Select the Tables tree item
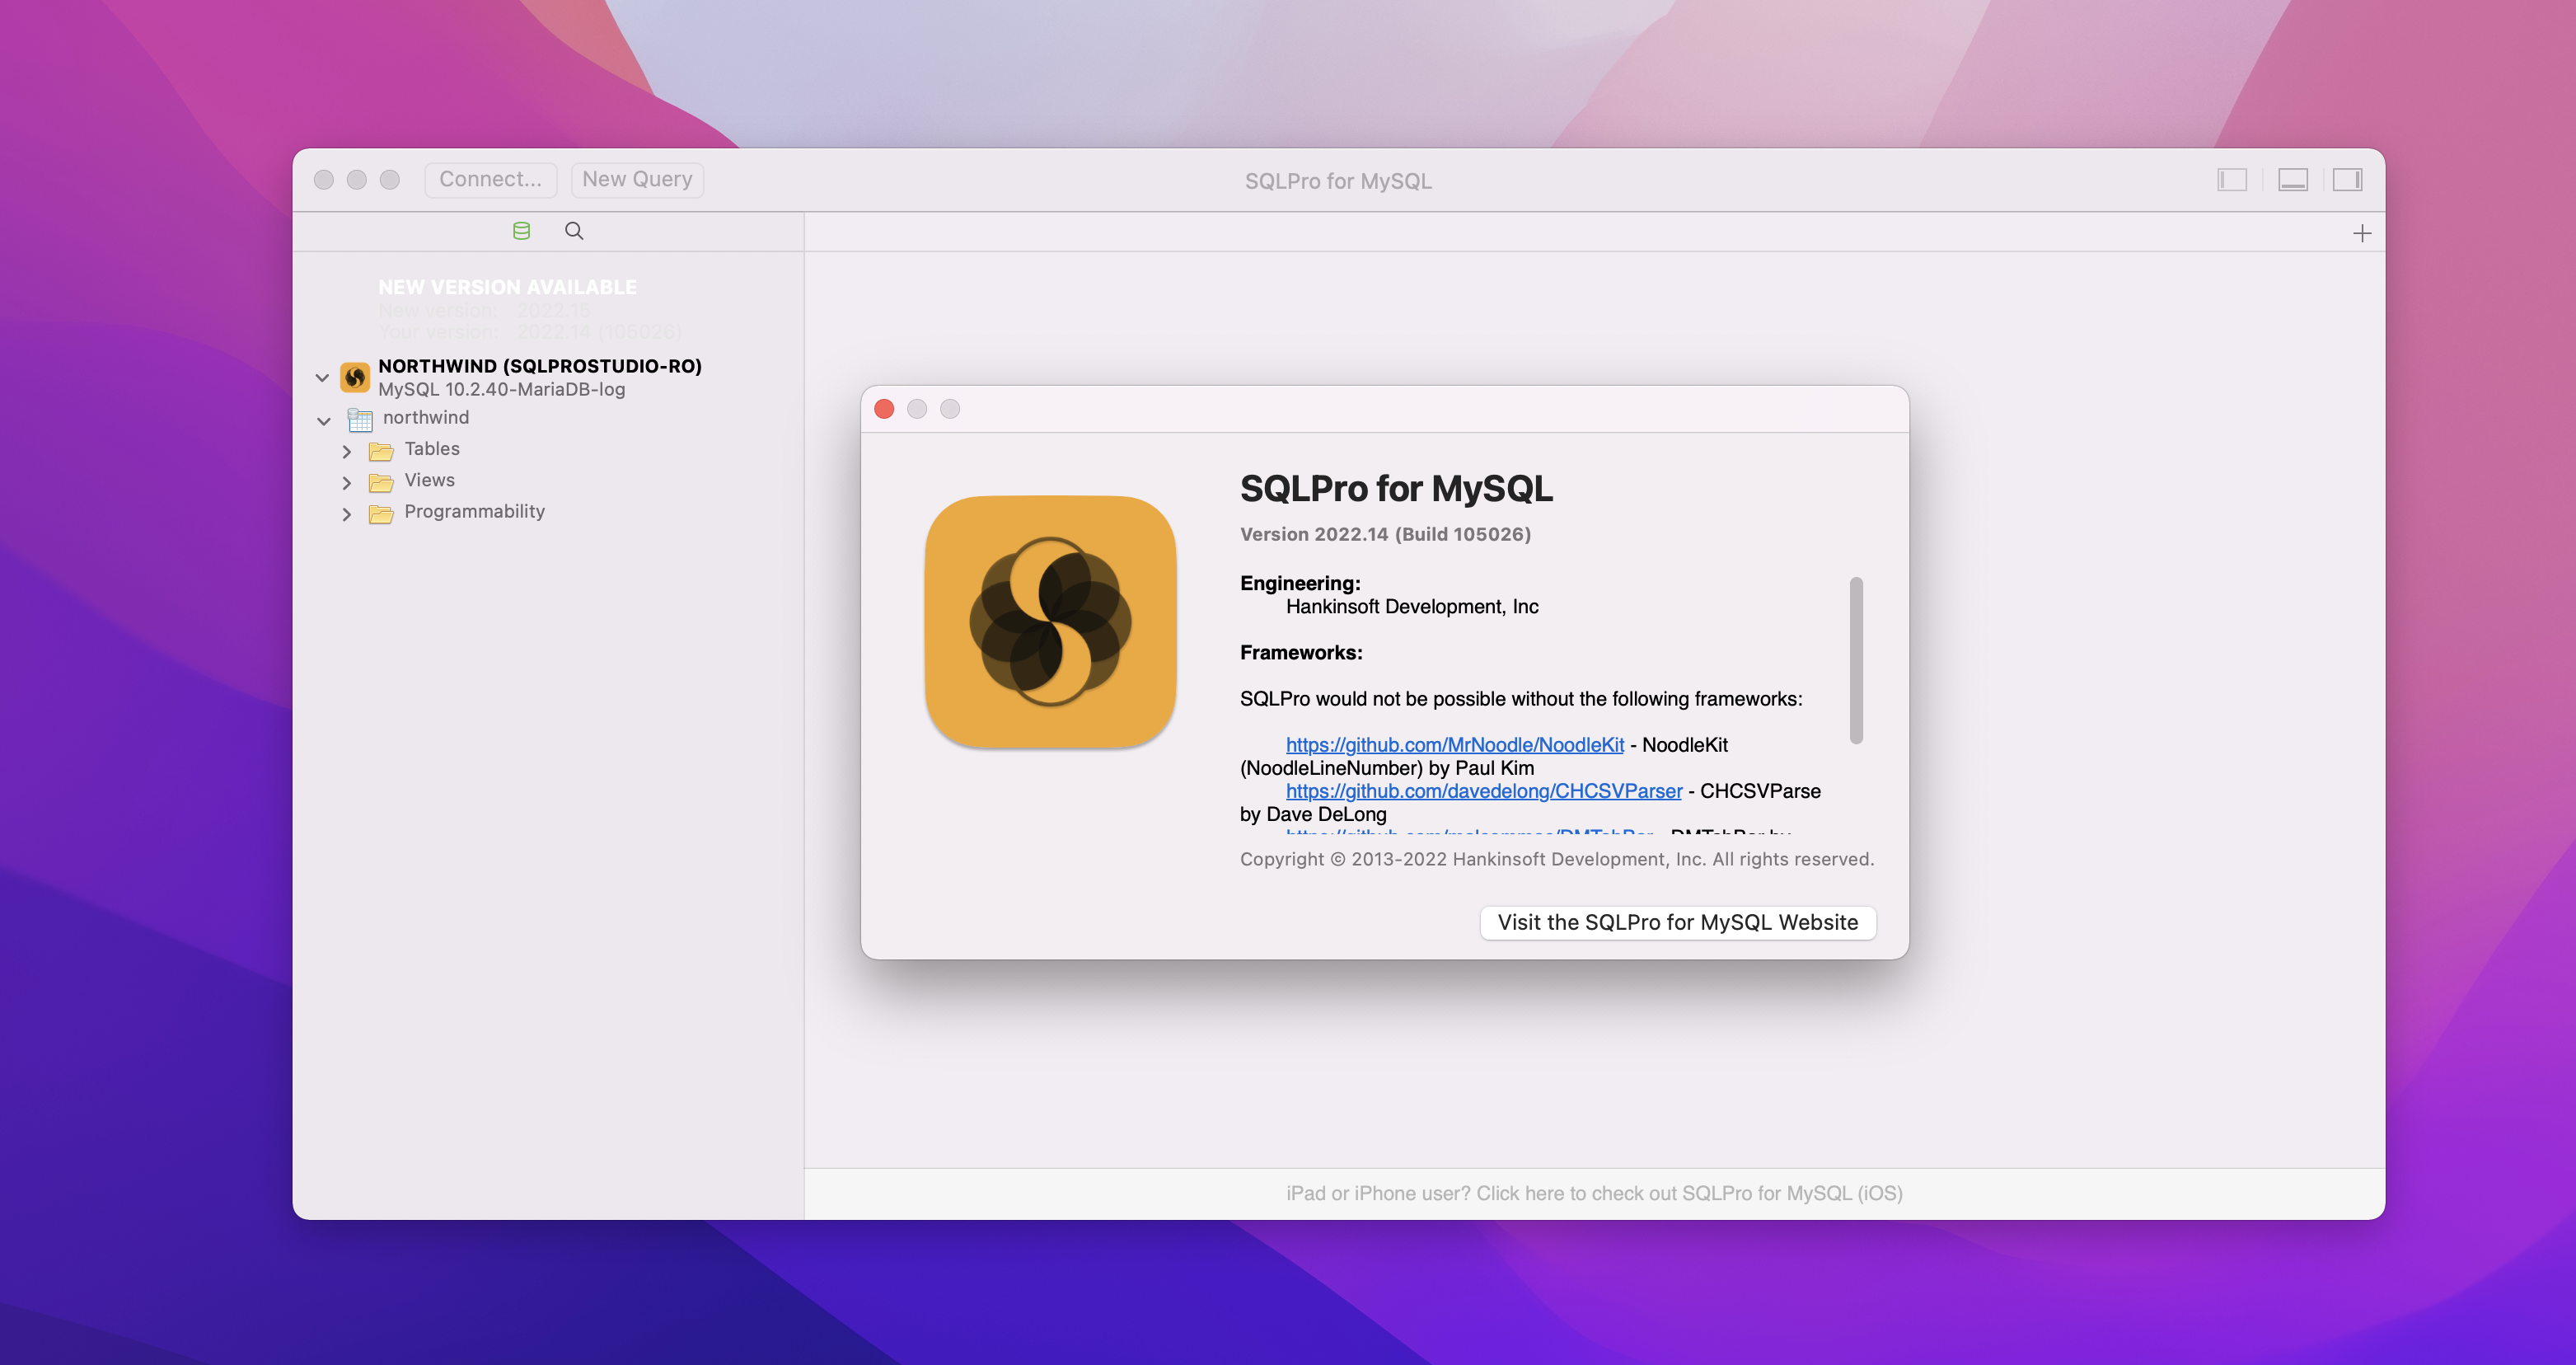 [432, 449]
